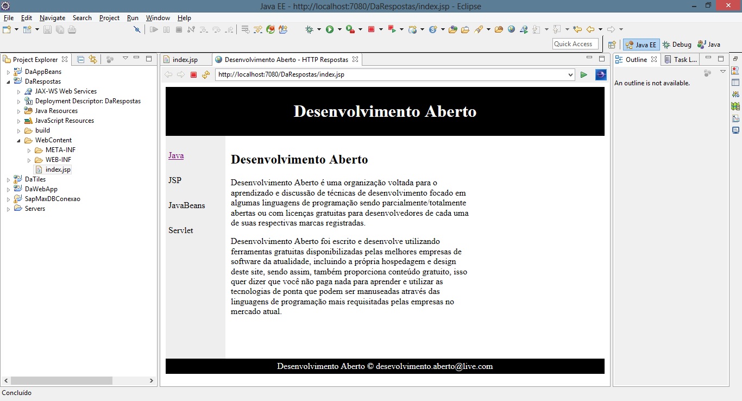Switch to the Debug perspective
The width and height of the screenshot is (742, 401).
(x=677, y=45)
